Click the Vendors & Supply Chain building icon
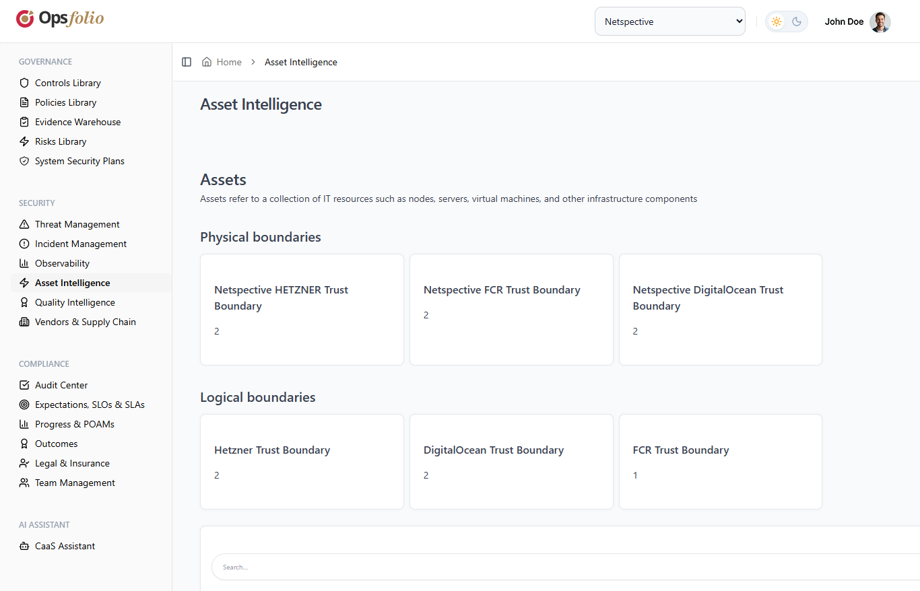 (x=24, y=322)
